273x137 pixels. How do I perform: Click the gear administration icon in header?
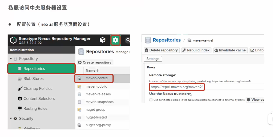(115, 40)
